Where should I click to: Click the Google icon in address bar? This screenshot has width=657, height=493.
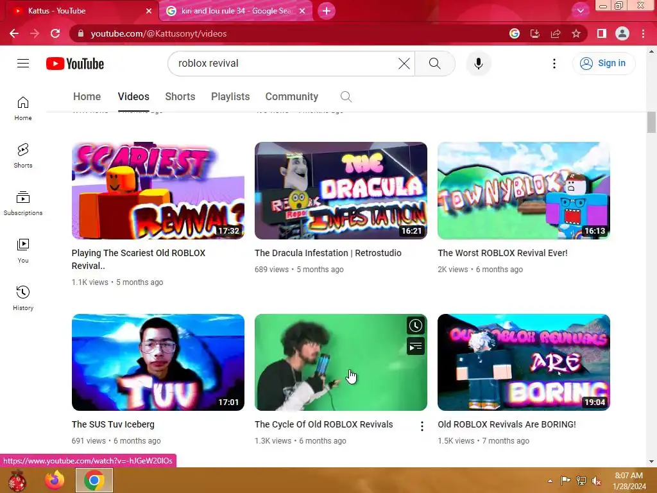point(515,33)
